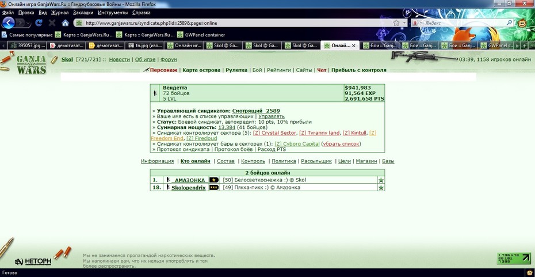Click the monkey face add-on icon
The image size is (535, 277).
pyautogui.click(x=522, y=23)
